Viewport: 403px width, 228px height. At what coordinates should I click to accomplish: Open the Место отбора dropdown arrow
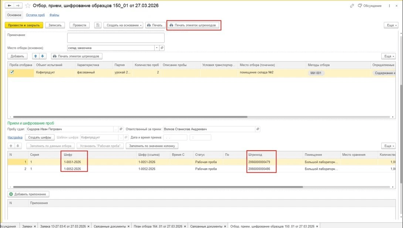(x=157, y=48)
